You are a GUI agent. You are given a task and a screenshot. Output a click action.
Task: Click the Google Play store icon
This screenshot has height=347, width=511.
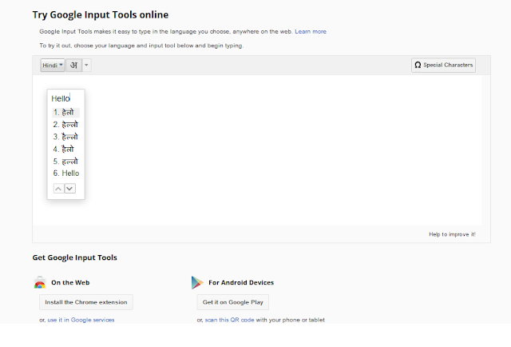(x=197, y=283)
